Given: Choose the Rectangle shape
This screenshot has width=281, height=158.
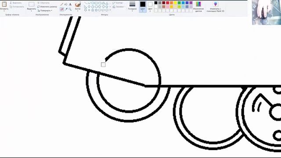Looking at the screenshot, I should point(96,3).
